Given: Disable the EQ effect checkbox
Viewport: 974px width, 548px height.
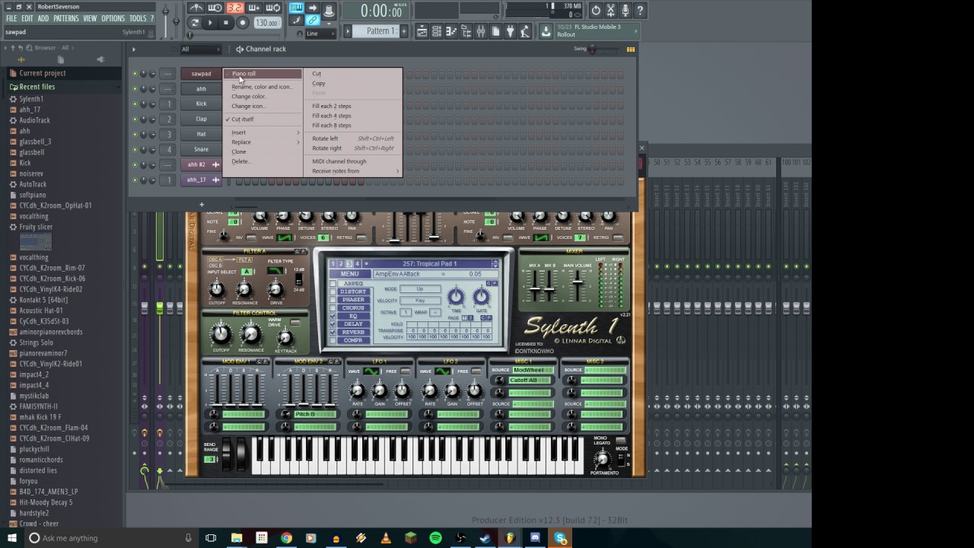Looking at the screenshot, I should pyautogui.click(x=333, y=316).
